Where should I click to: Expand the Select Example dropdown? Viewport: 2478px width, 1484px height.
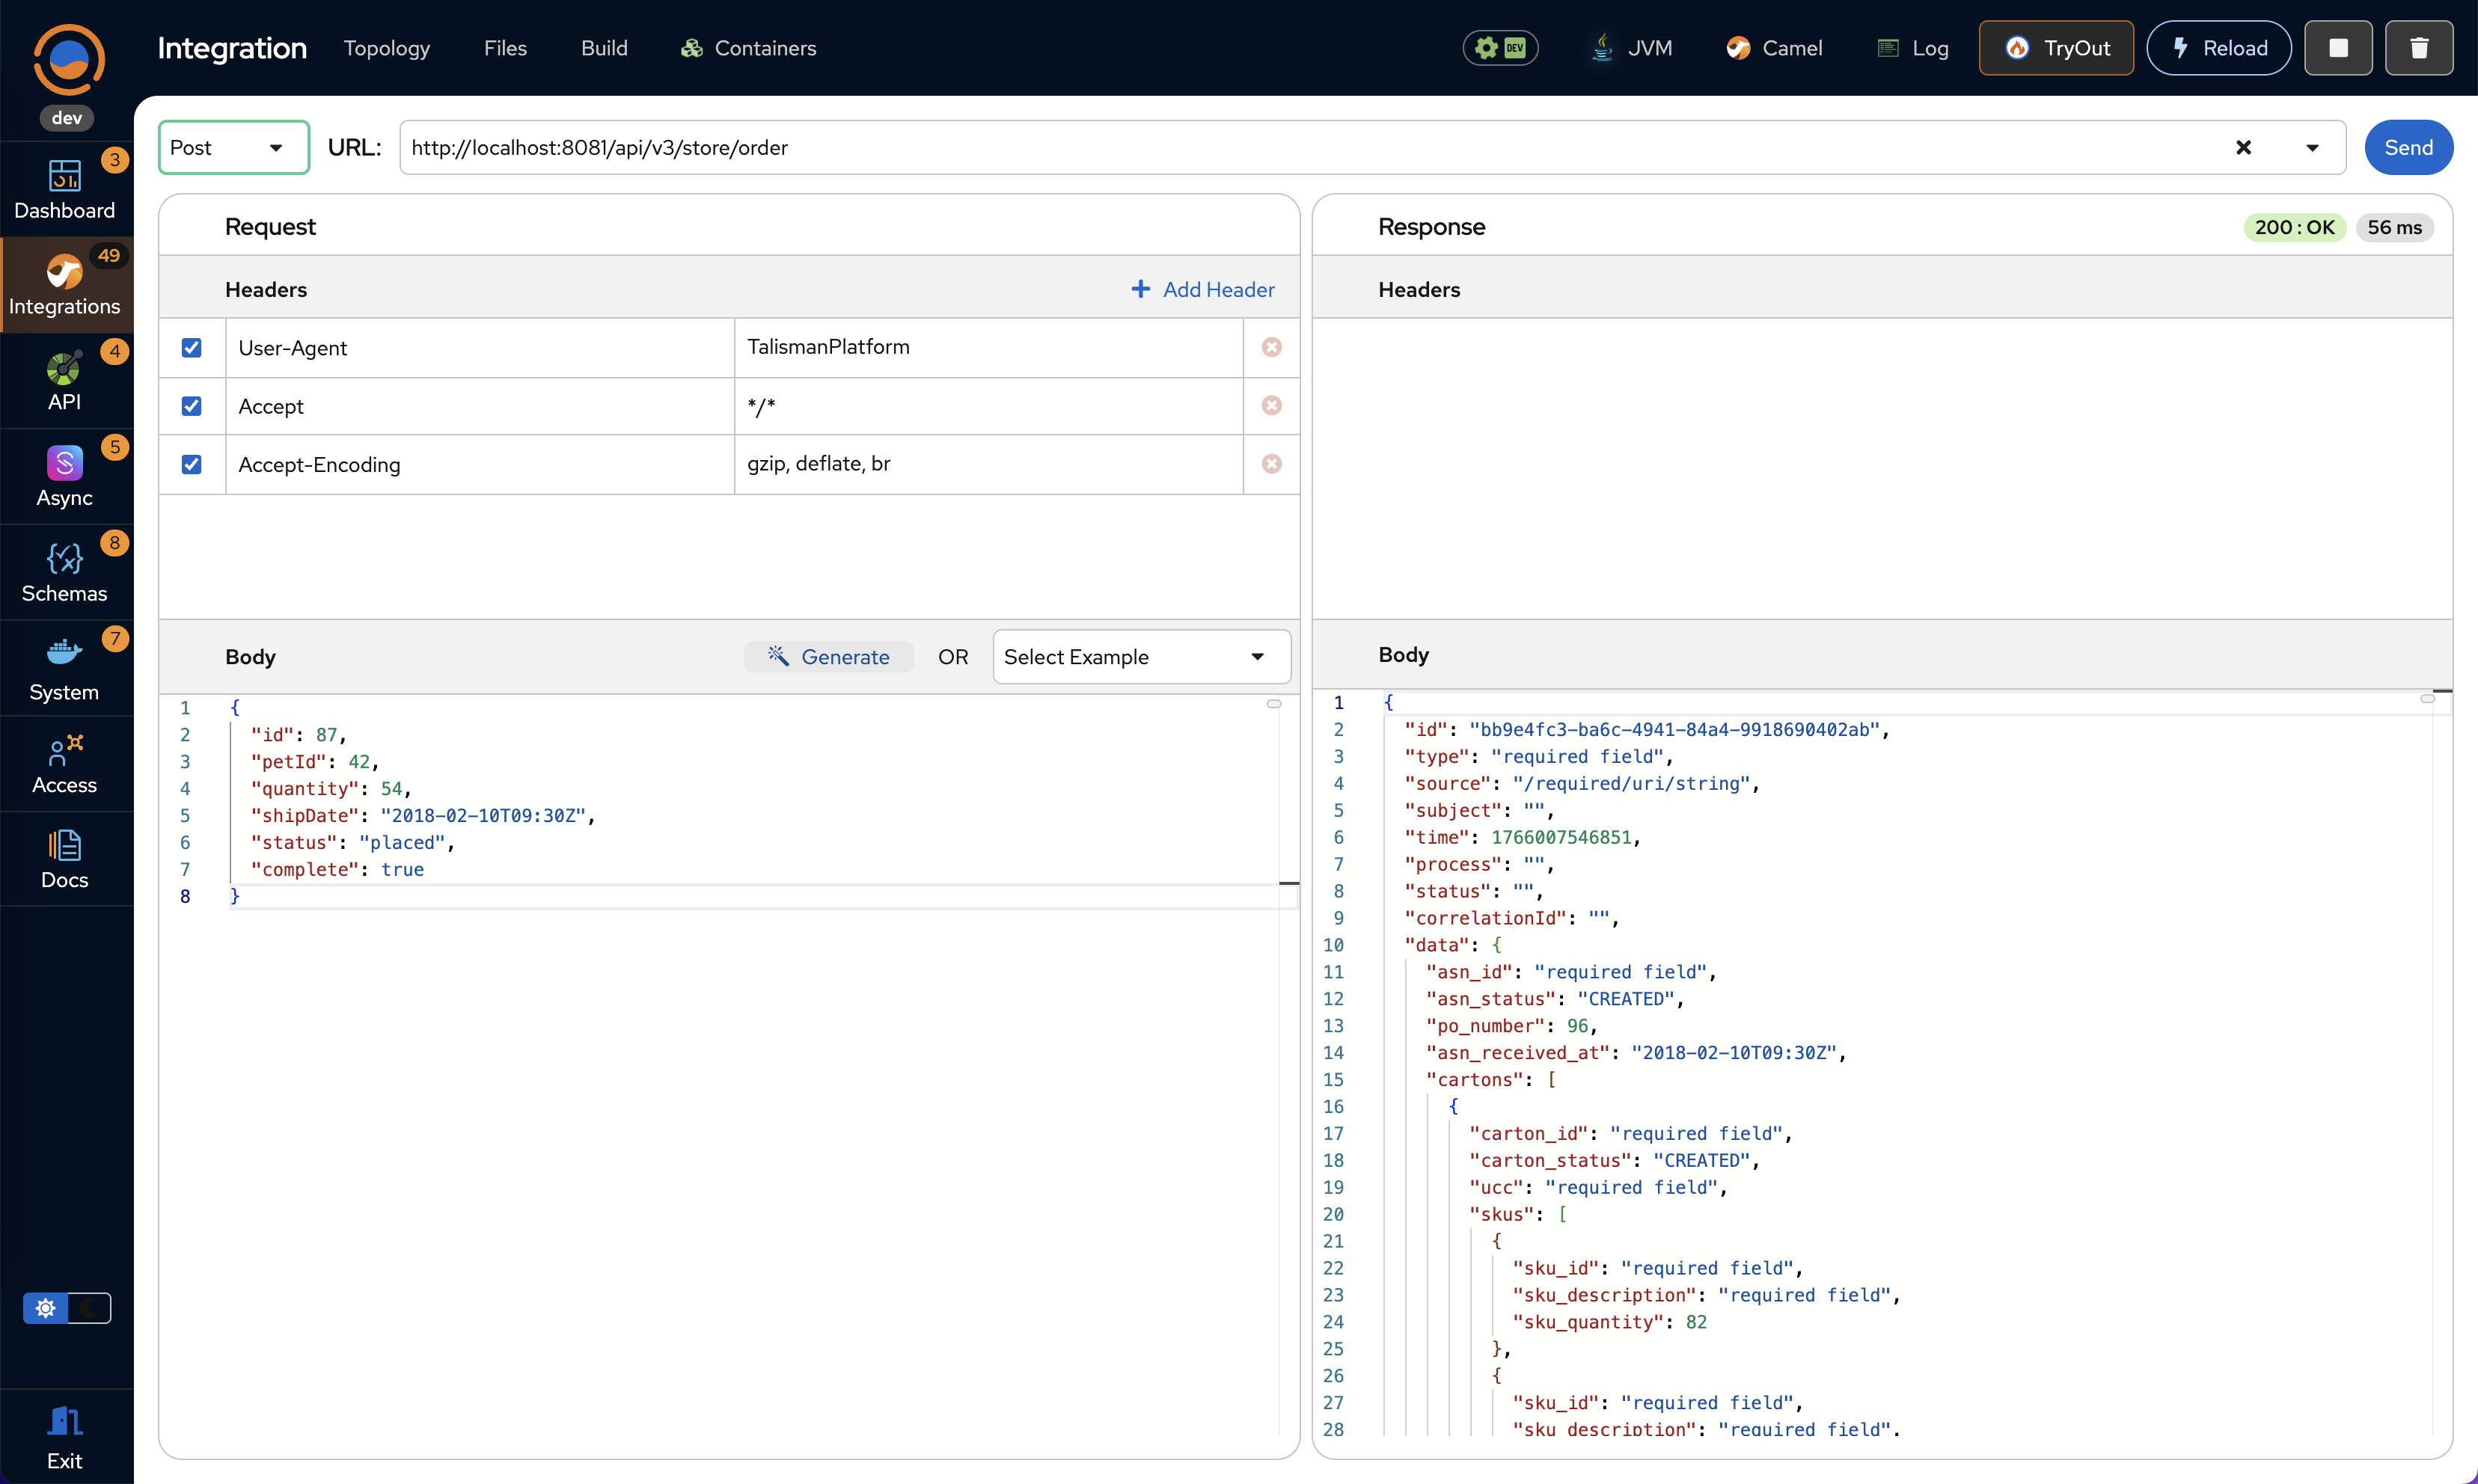[x=1140, y=657]
